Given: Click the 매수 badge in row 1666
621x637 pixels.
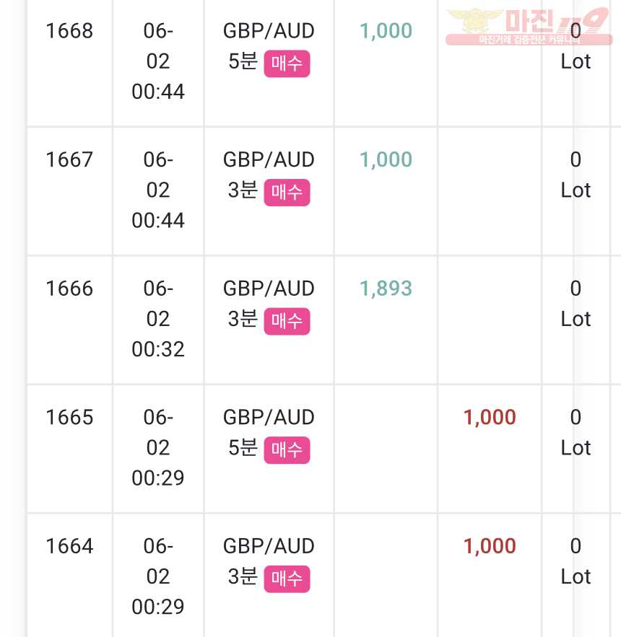Looking at the screenshot, I should click(287, 321).
